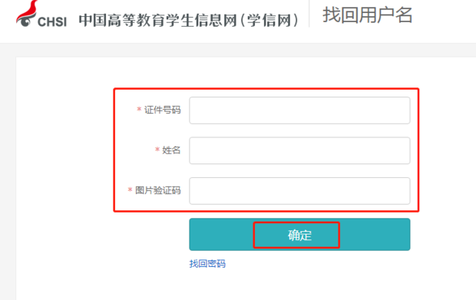Click the vertical divider before 找回用户名
Viewport: 476px width, 300px height.
pyautogui.click(x=309, y=14)
